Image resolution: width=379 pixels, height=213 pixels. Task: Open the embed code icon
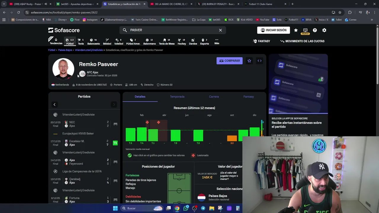(259, 61)
